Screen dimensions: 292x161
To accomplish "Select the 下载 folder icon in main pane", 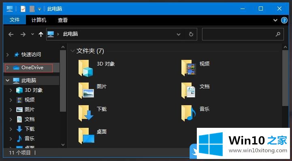I will 86,113.
